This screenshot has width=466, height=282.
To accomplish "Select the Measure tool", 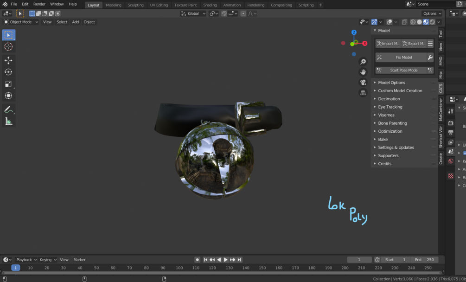I will pos(8,121).
